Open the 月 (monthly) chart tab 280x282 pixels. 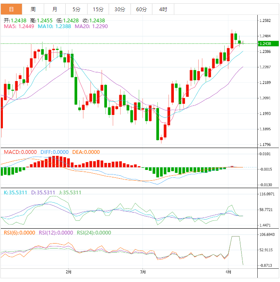55,9
